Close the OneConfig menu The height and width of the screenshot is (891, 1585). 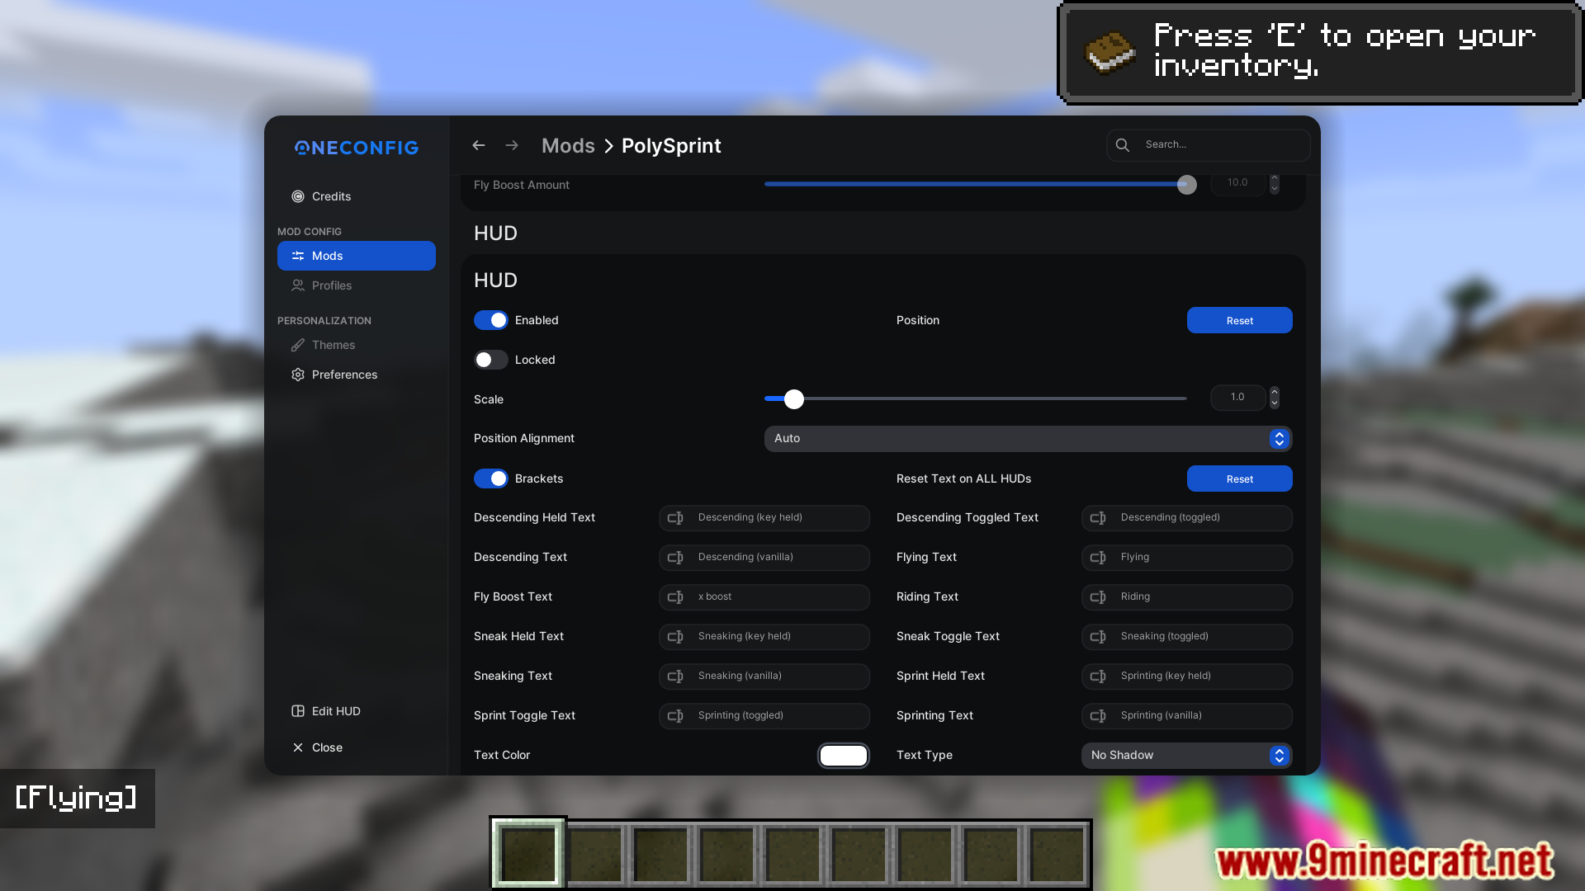(357, 747)
